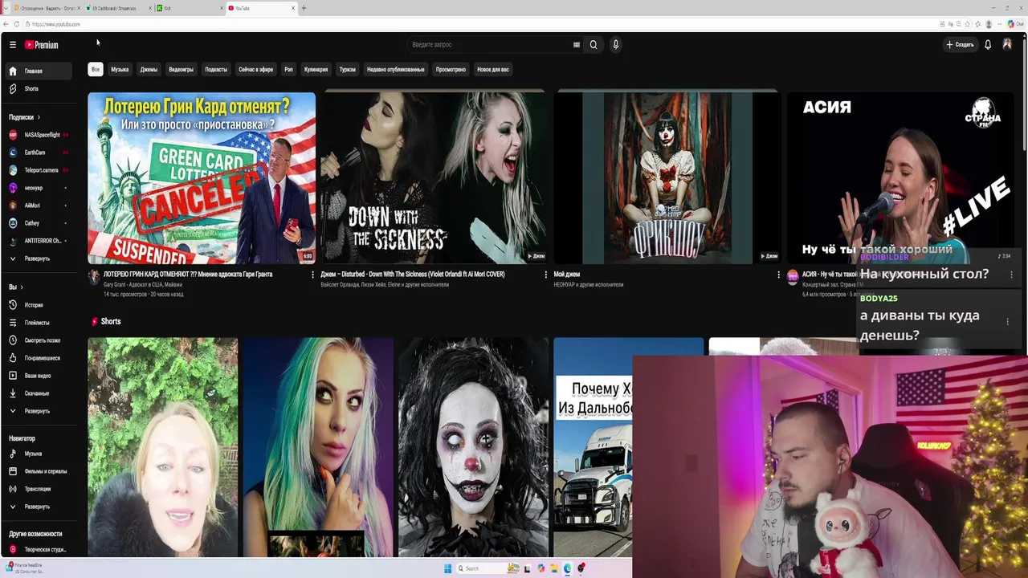Click the Windows Start button
This screenshot has height=578, width=1028.
click(x=448, y=568)
